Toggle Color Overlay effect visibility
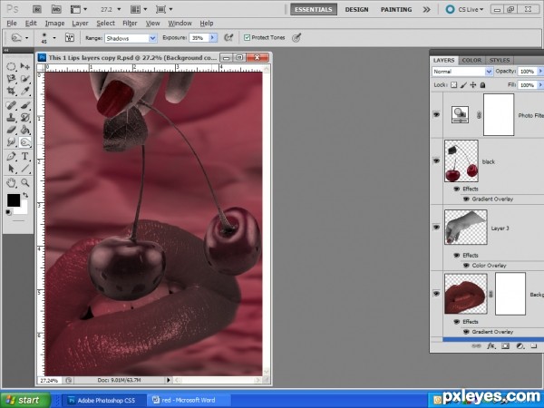Image resolution: width=544 pixels, height=408 pixels. [466, 265]
